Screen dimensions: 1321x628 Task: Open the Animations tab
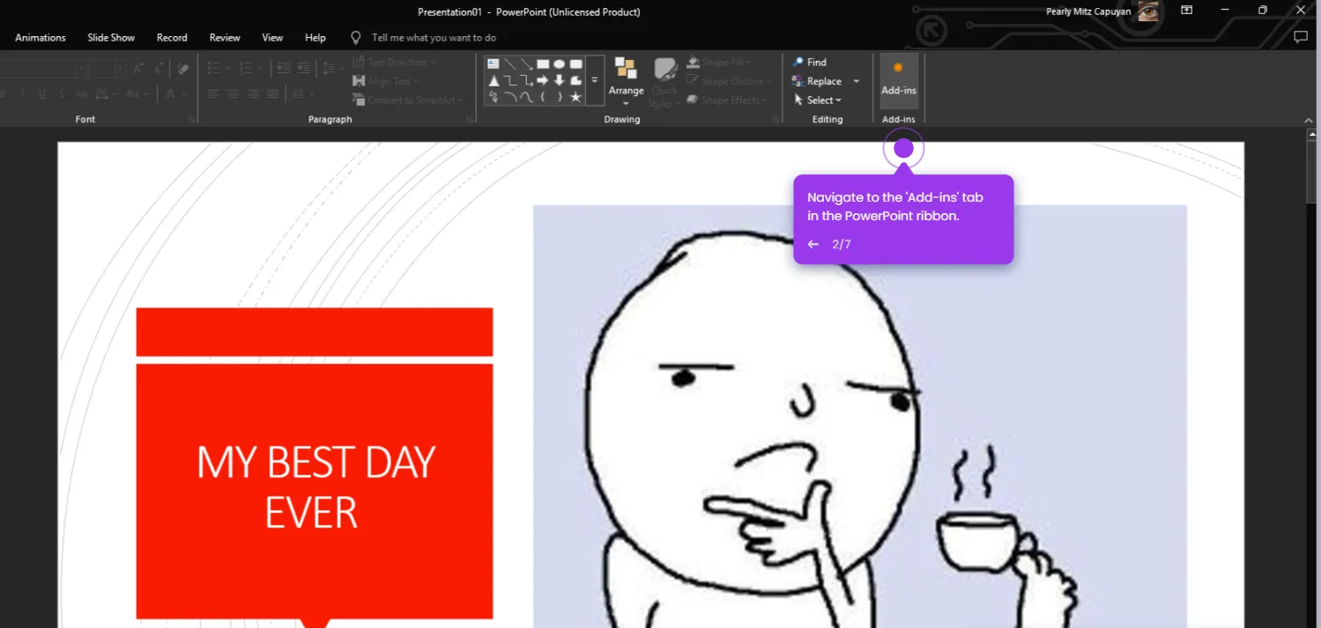click(41, 38)
